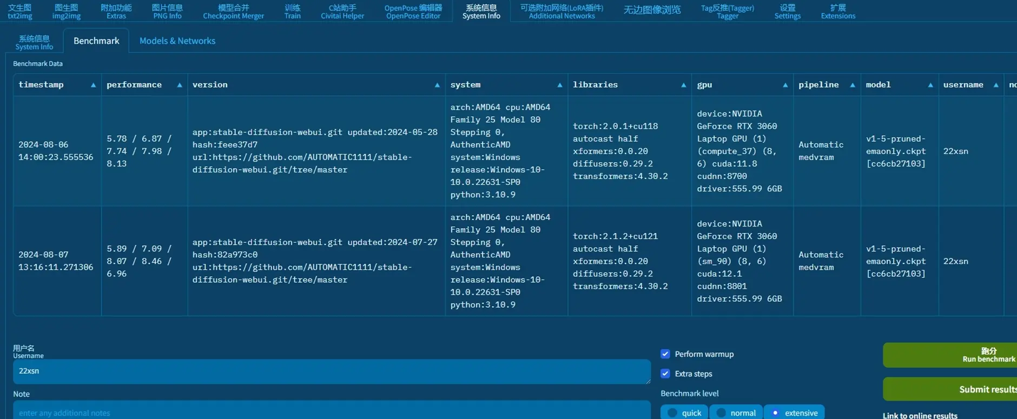The height and width of the screenshot is (419, 1017).
Task: Select the System Info top tab
Action: coord(481,11)
